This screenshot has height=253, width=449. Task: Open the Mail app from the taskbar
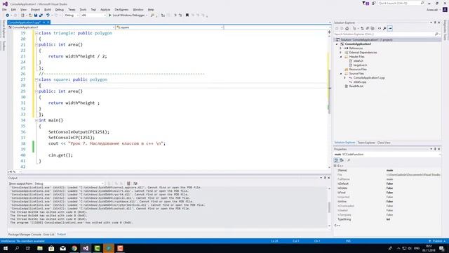click(62, 248)
